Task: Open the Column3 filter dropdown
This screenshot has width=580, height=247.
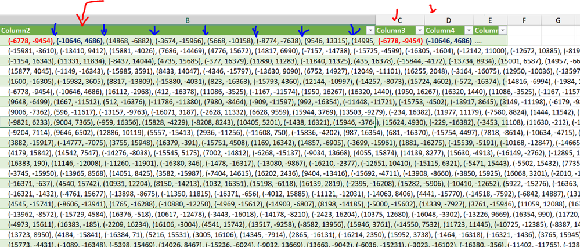Action: tap(419, 30)
